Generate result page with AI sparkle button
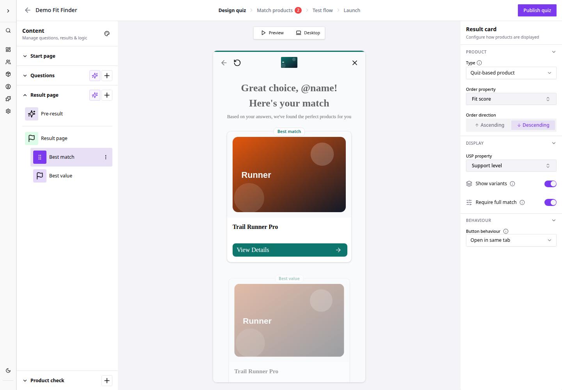The image size is (562, 390). pyautogui.click(x=95, y=95)
